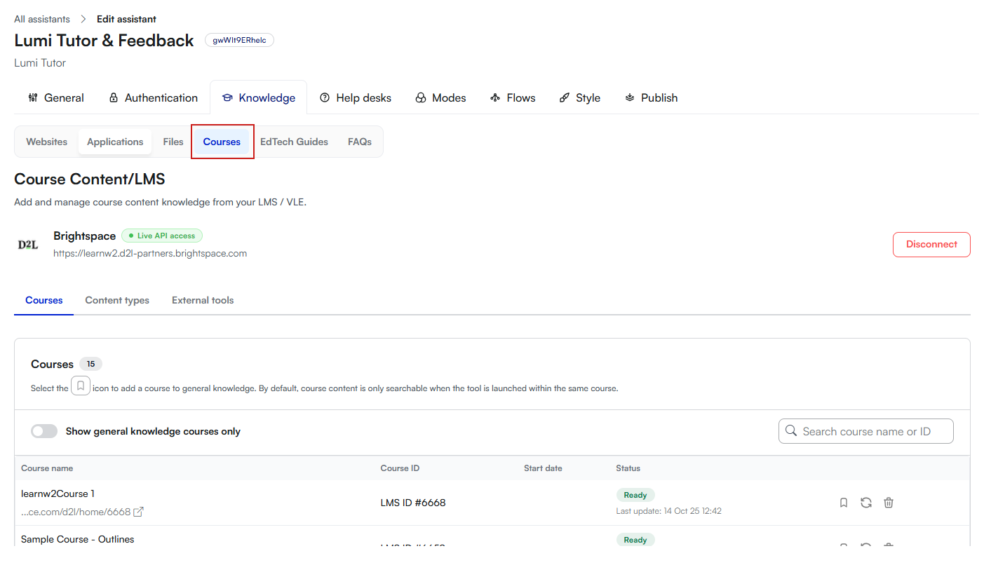Viewport: 984px width, 565px height.
Task: Open the General tab
Action: point(56,97)
